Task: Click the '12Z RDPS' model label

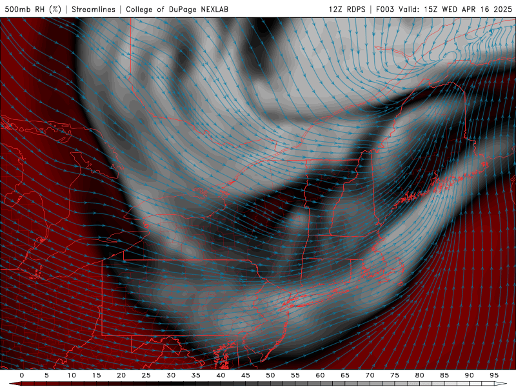Action: click(x=347, y=9)
